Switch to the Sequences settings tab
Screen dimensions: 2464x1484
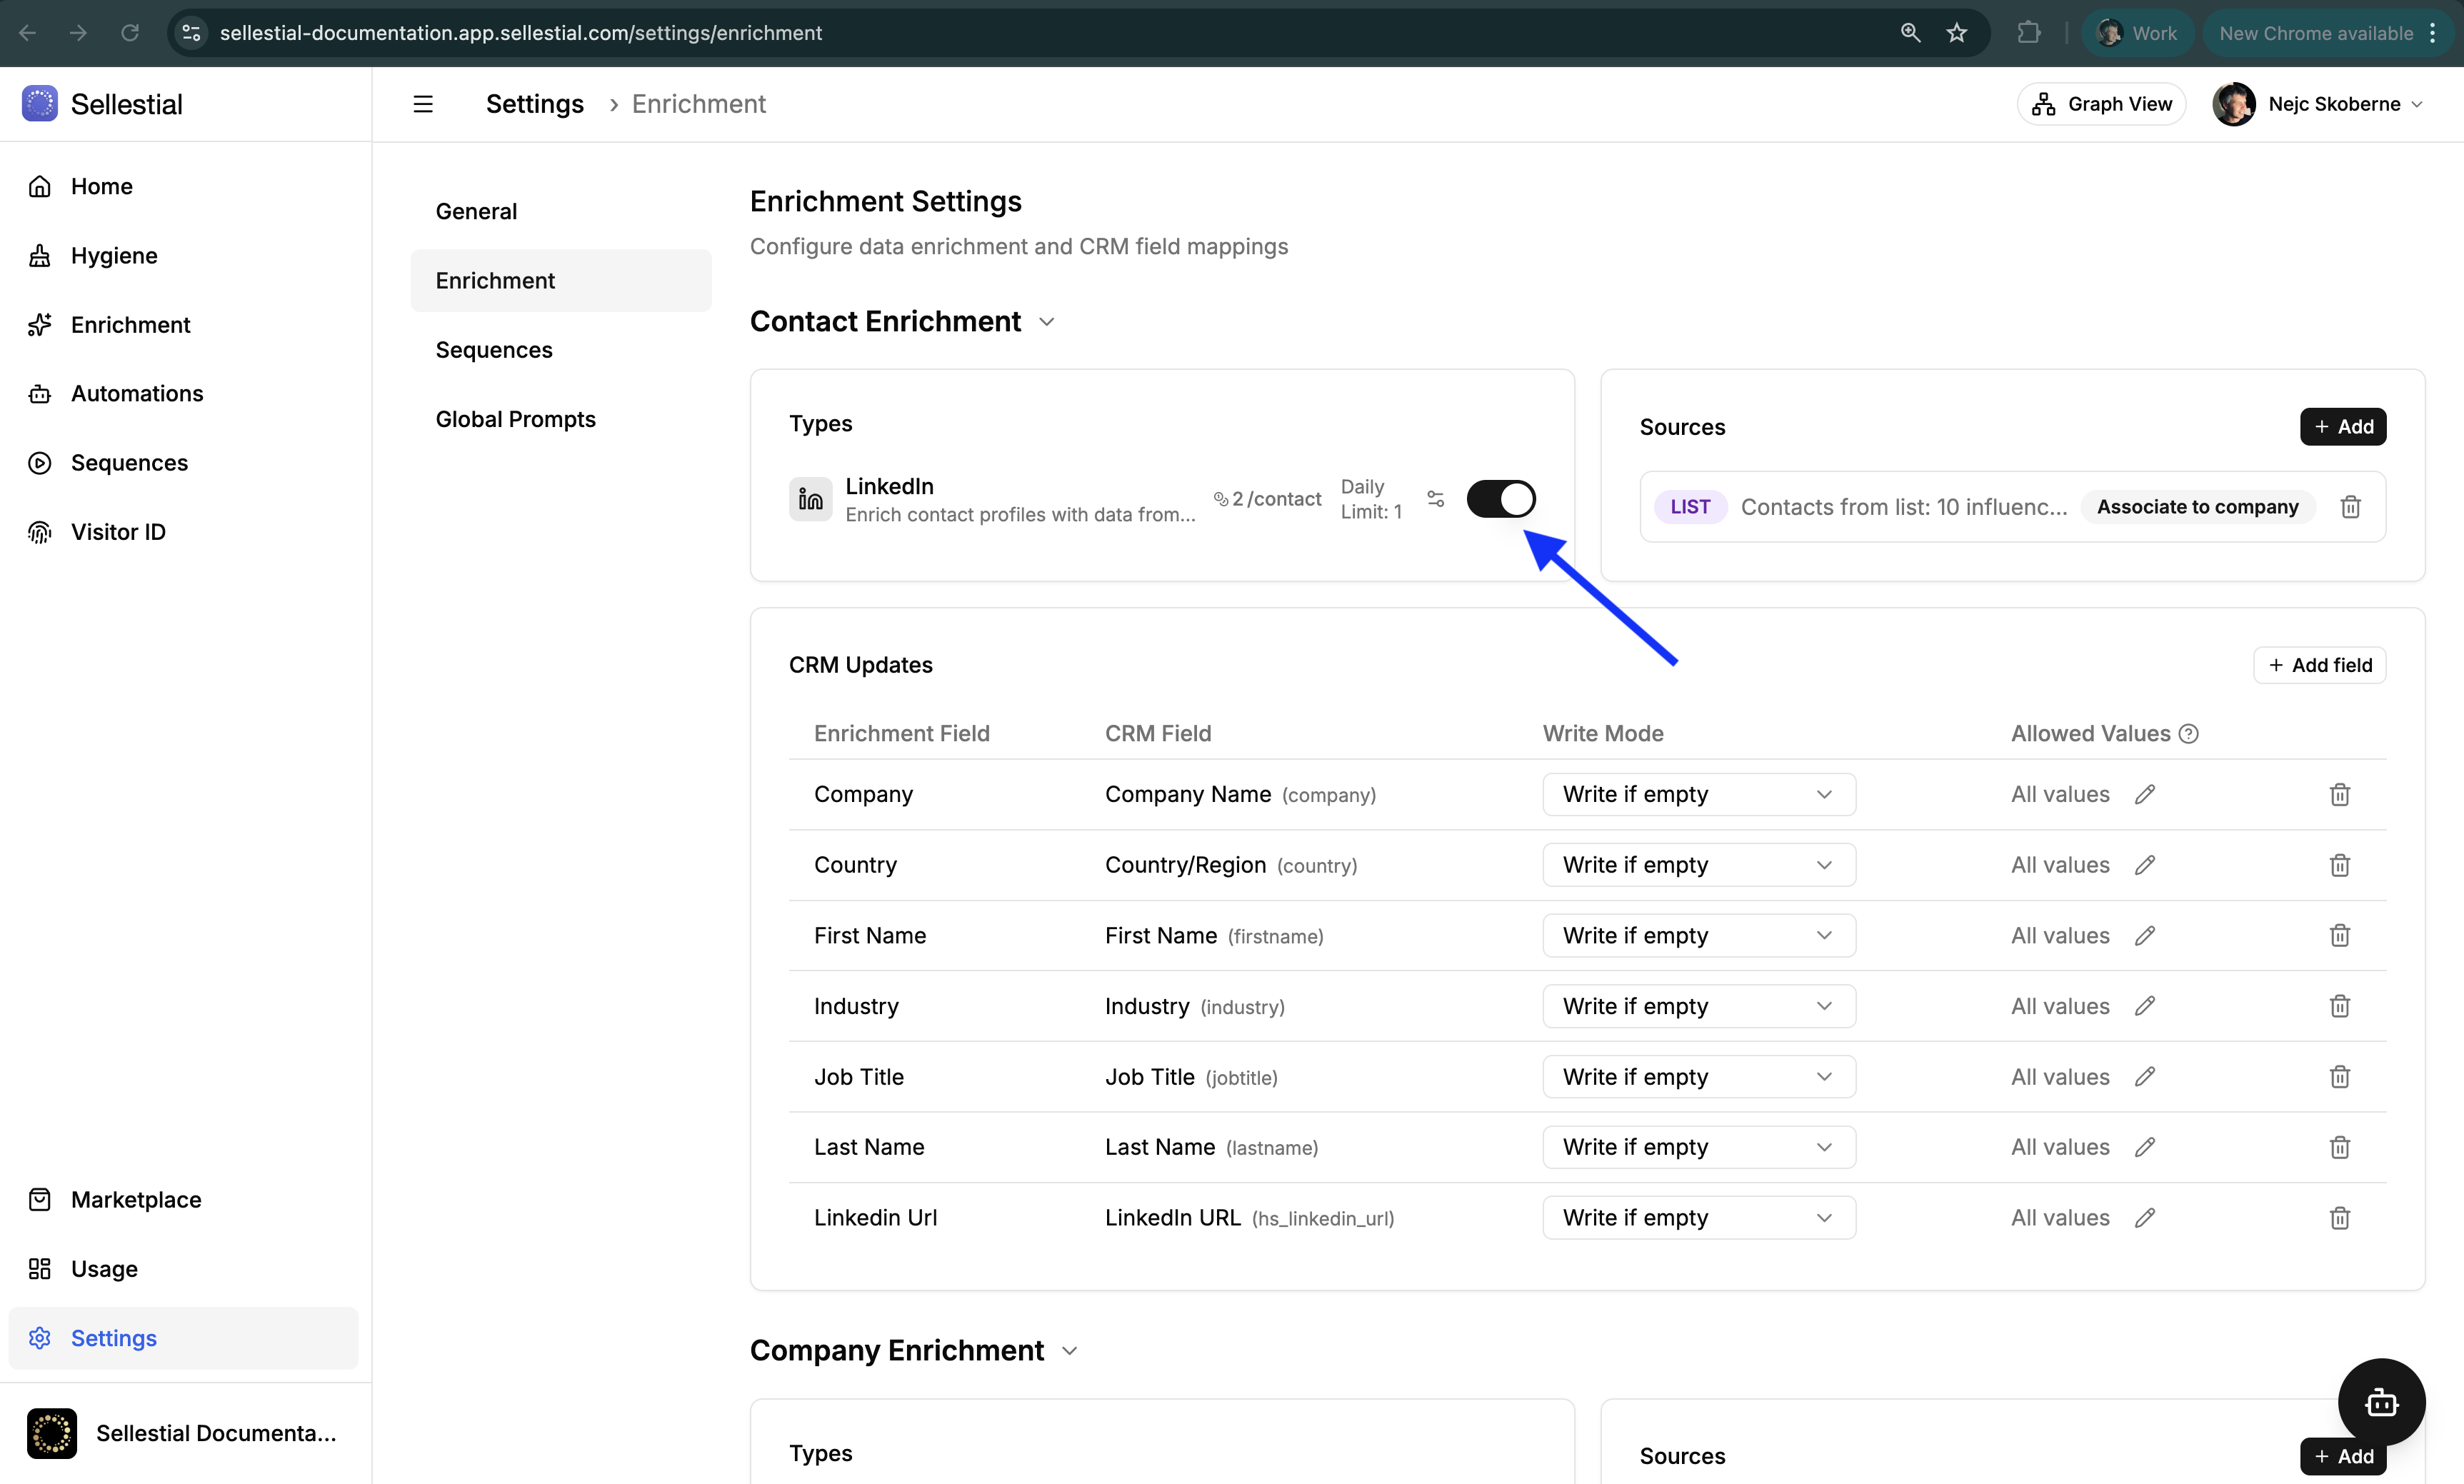point(493,349)
